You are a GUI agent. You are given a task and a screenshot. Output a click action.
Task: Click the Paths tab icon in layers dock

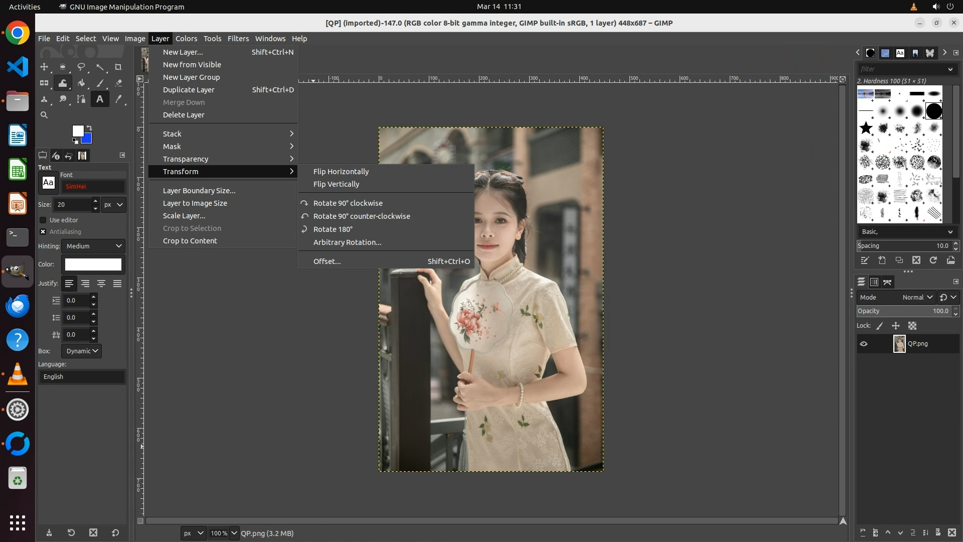pos(887,282)
